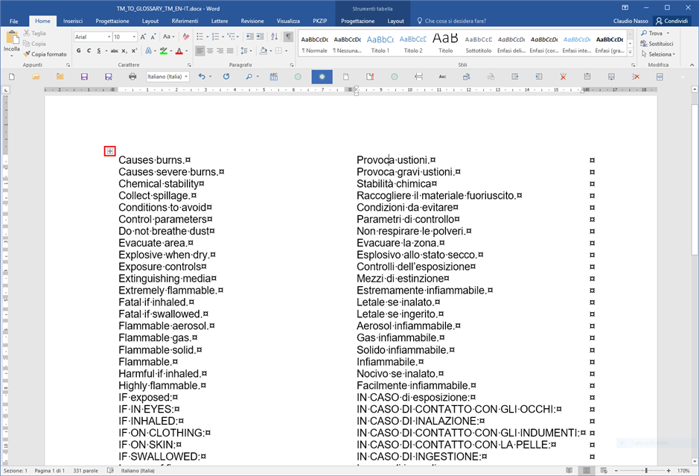
Task: Click the redo circular arrow icon
Action: click(x=226, y=77)
